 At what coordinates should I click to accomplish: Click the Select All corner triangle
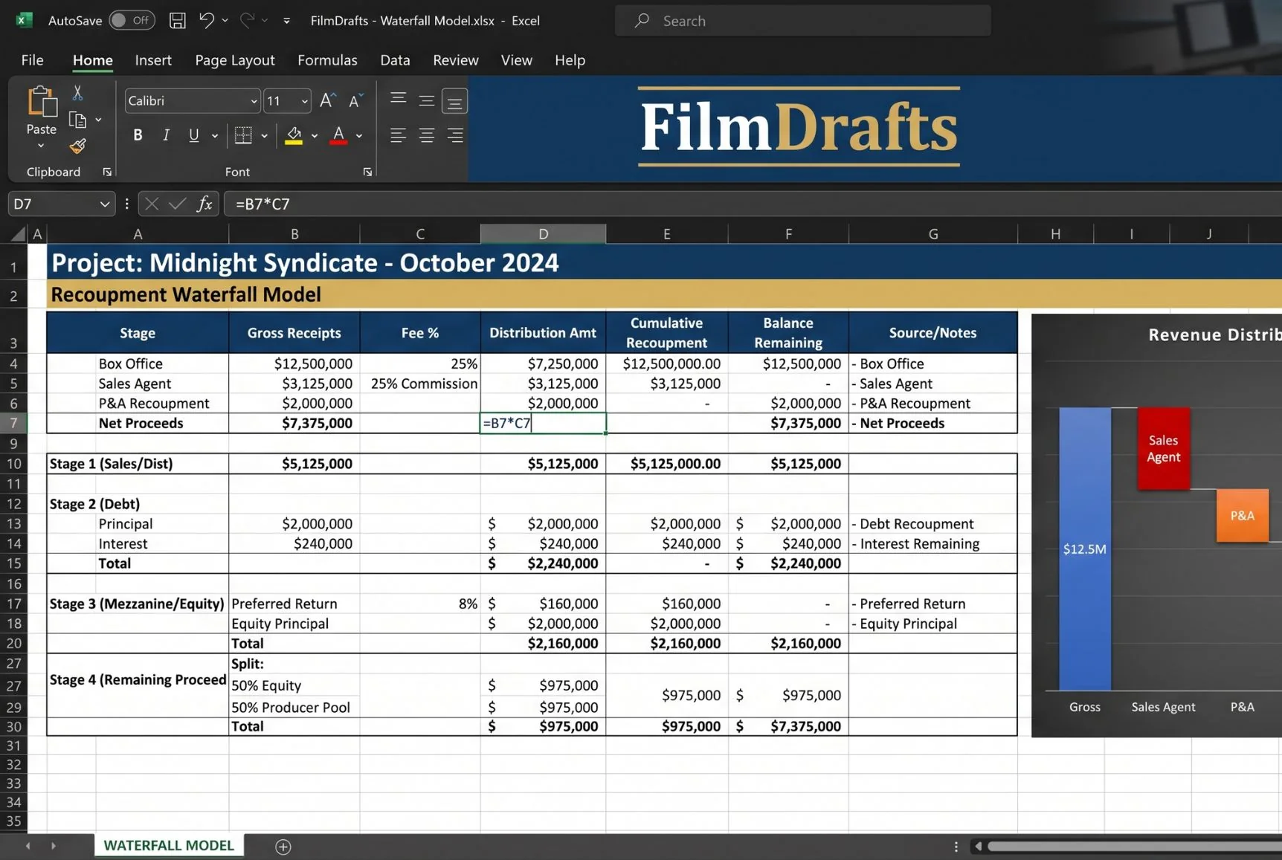[18, 234]
